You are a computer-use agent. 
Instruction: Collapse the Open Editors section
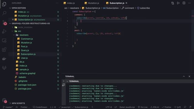coord(10,8)
